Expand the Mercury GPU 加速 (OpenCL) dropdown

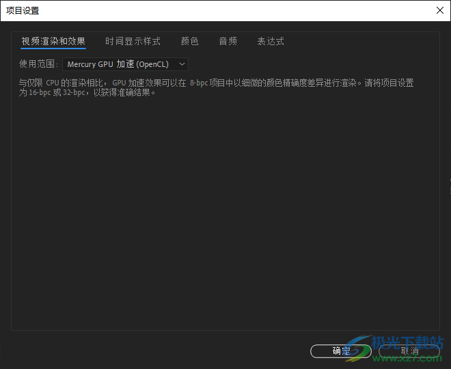click(x=126, y=64)
